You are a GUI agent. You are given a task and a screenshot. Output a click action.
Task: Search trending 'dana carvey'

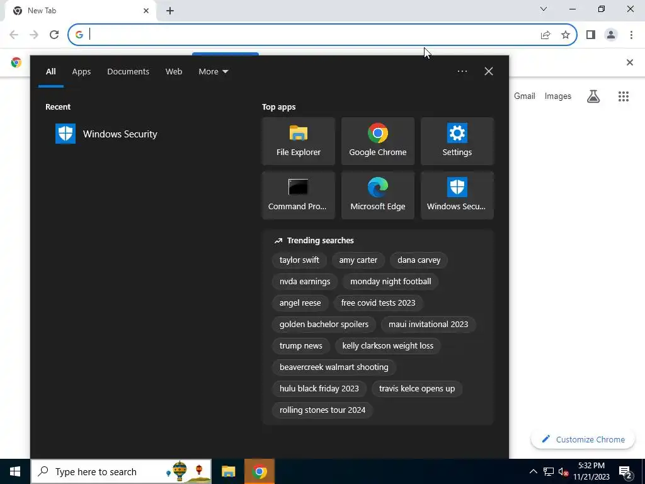419,260
